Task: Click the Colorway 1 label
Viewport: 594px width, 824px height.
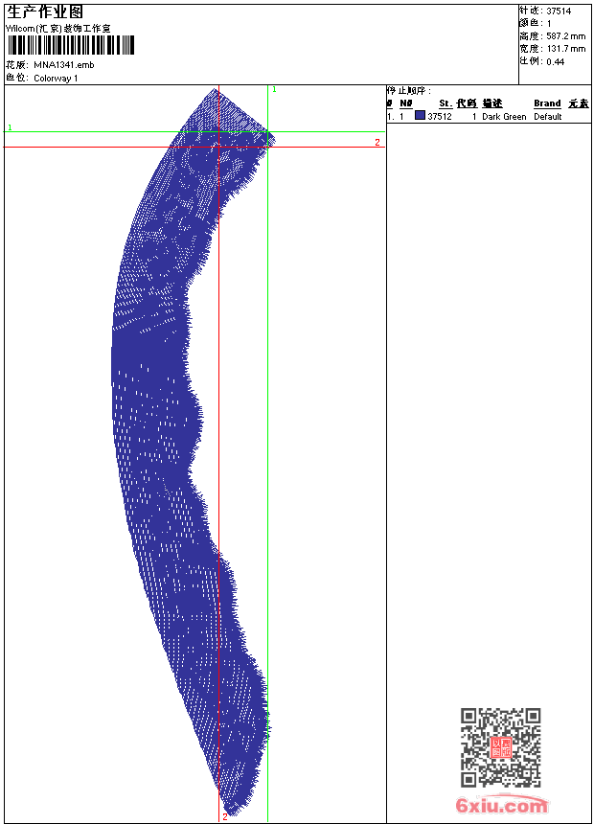Action: pyautogui.click(x=56, y=79)
